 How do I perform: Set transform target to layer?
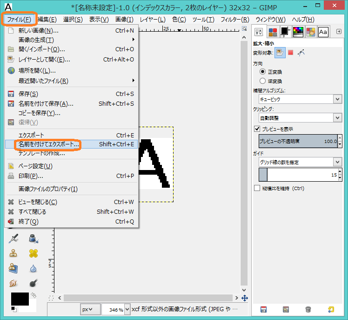coord(280,53)
